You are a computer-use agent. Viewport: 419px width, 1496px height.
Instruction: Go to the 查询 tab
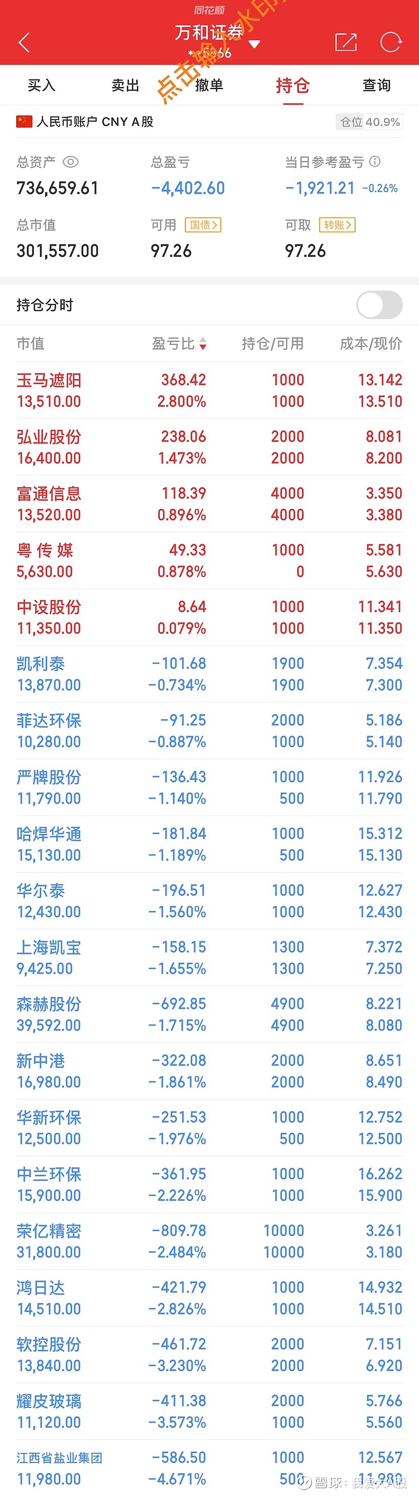pos(377,85)
